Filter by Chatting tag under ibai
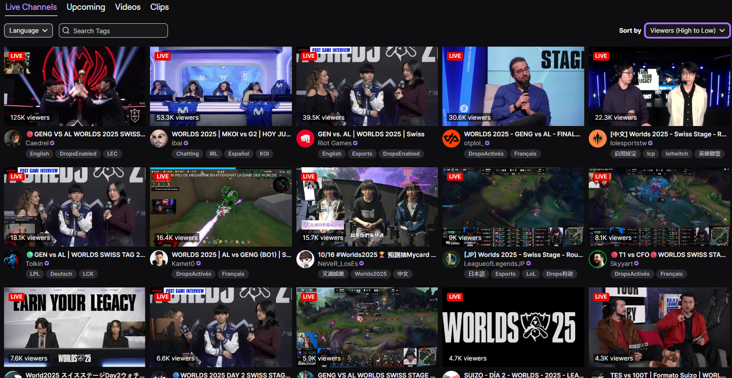 187,154
